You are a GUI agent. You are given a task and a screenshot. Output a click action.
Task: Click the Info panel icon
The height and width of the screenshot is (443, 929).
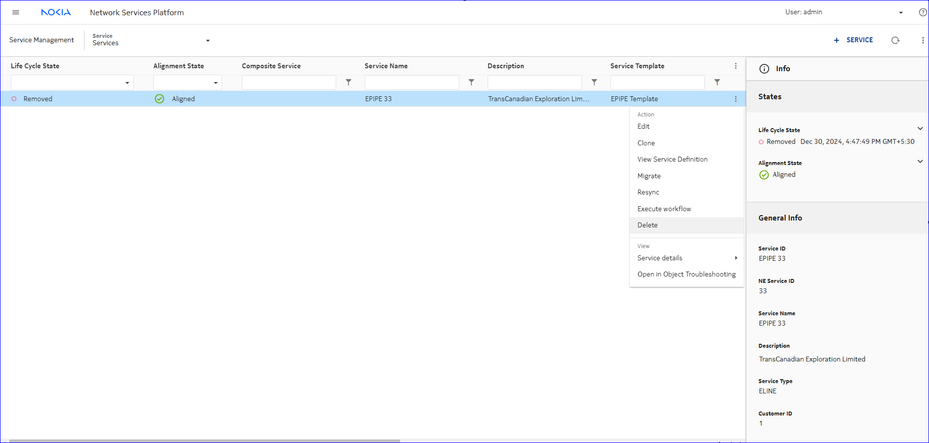point(764,69)
